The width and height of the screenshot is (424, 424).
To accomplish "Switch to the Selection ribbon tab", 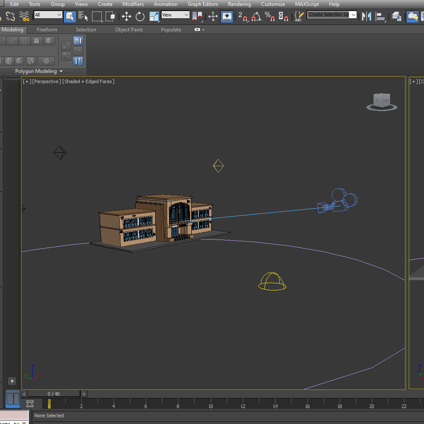I will pyautogui.click(x=86, y=30).
